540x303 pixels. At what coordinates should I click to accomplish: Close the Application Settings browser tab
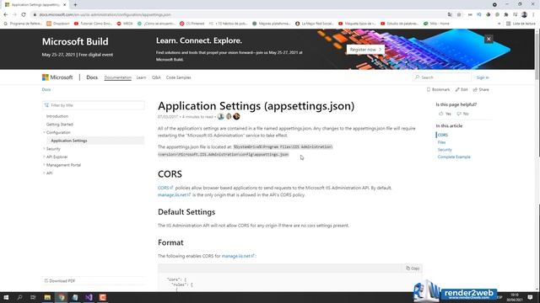coord(64,5)
